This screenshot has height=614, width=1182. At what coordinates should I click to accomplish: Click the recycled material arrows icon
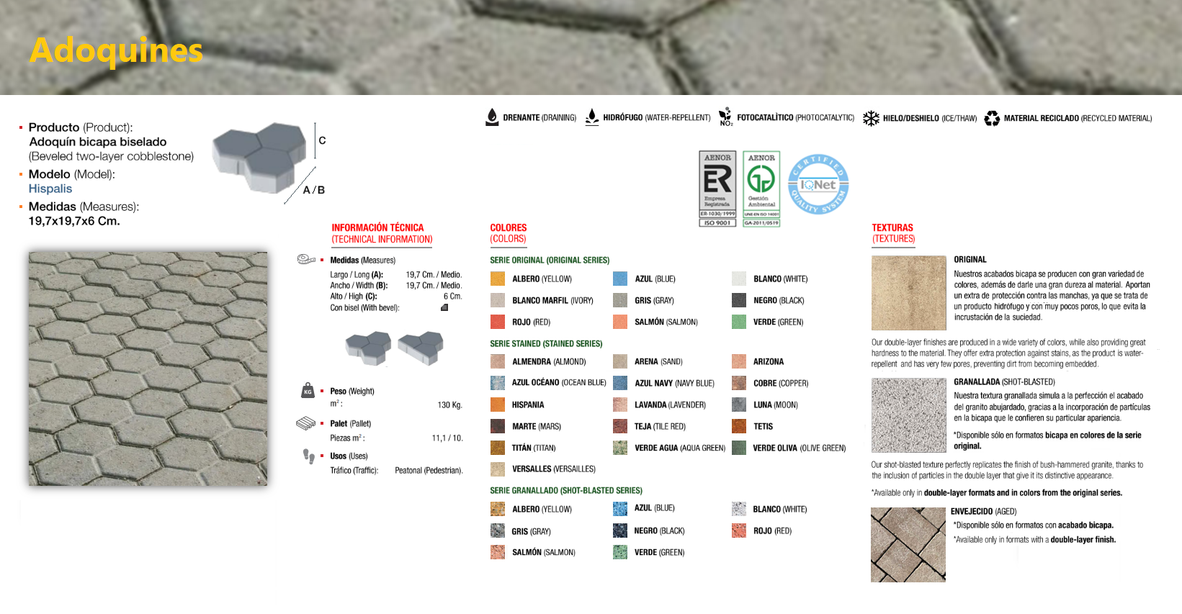pos(992,118)
